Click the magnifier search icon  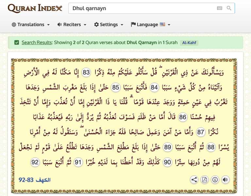pyautogui.click(x=229, y=8)
